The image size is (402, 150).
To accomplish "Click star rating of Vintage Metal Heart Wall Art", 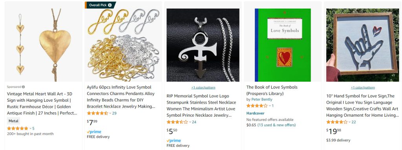I will click(x=17, y=128).
